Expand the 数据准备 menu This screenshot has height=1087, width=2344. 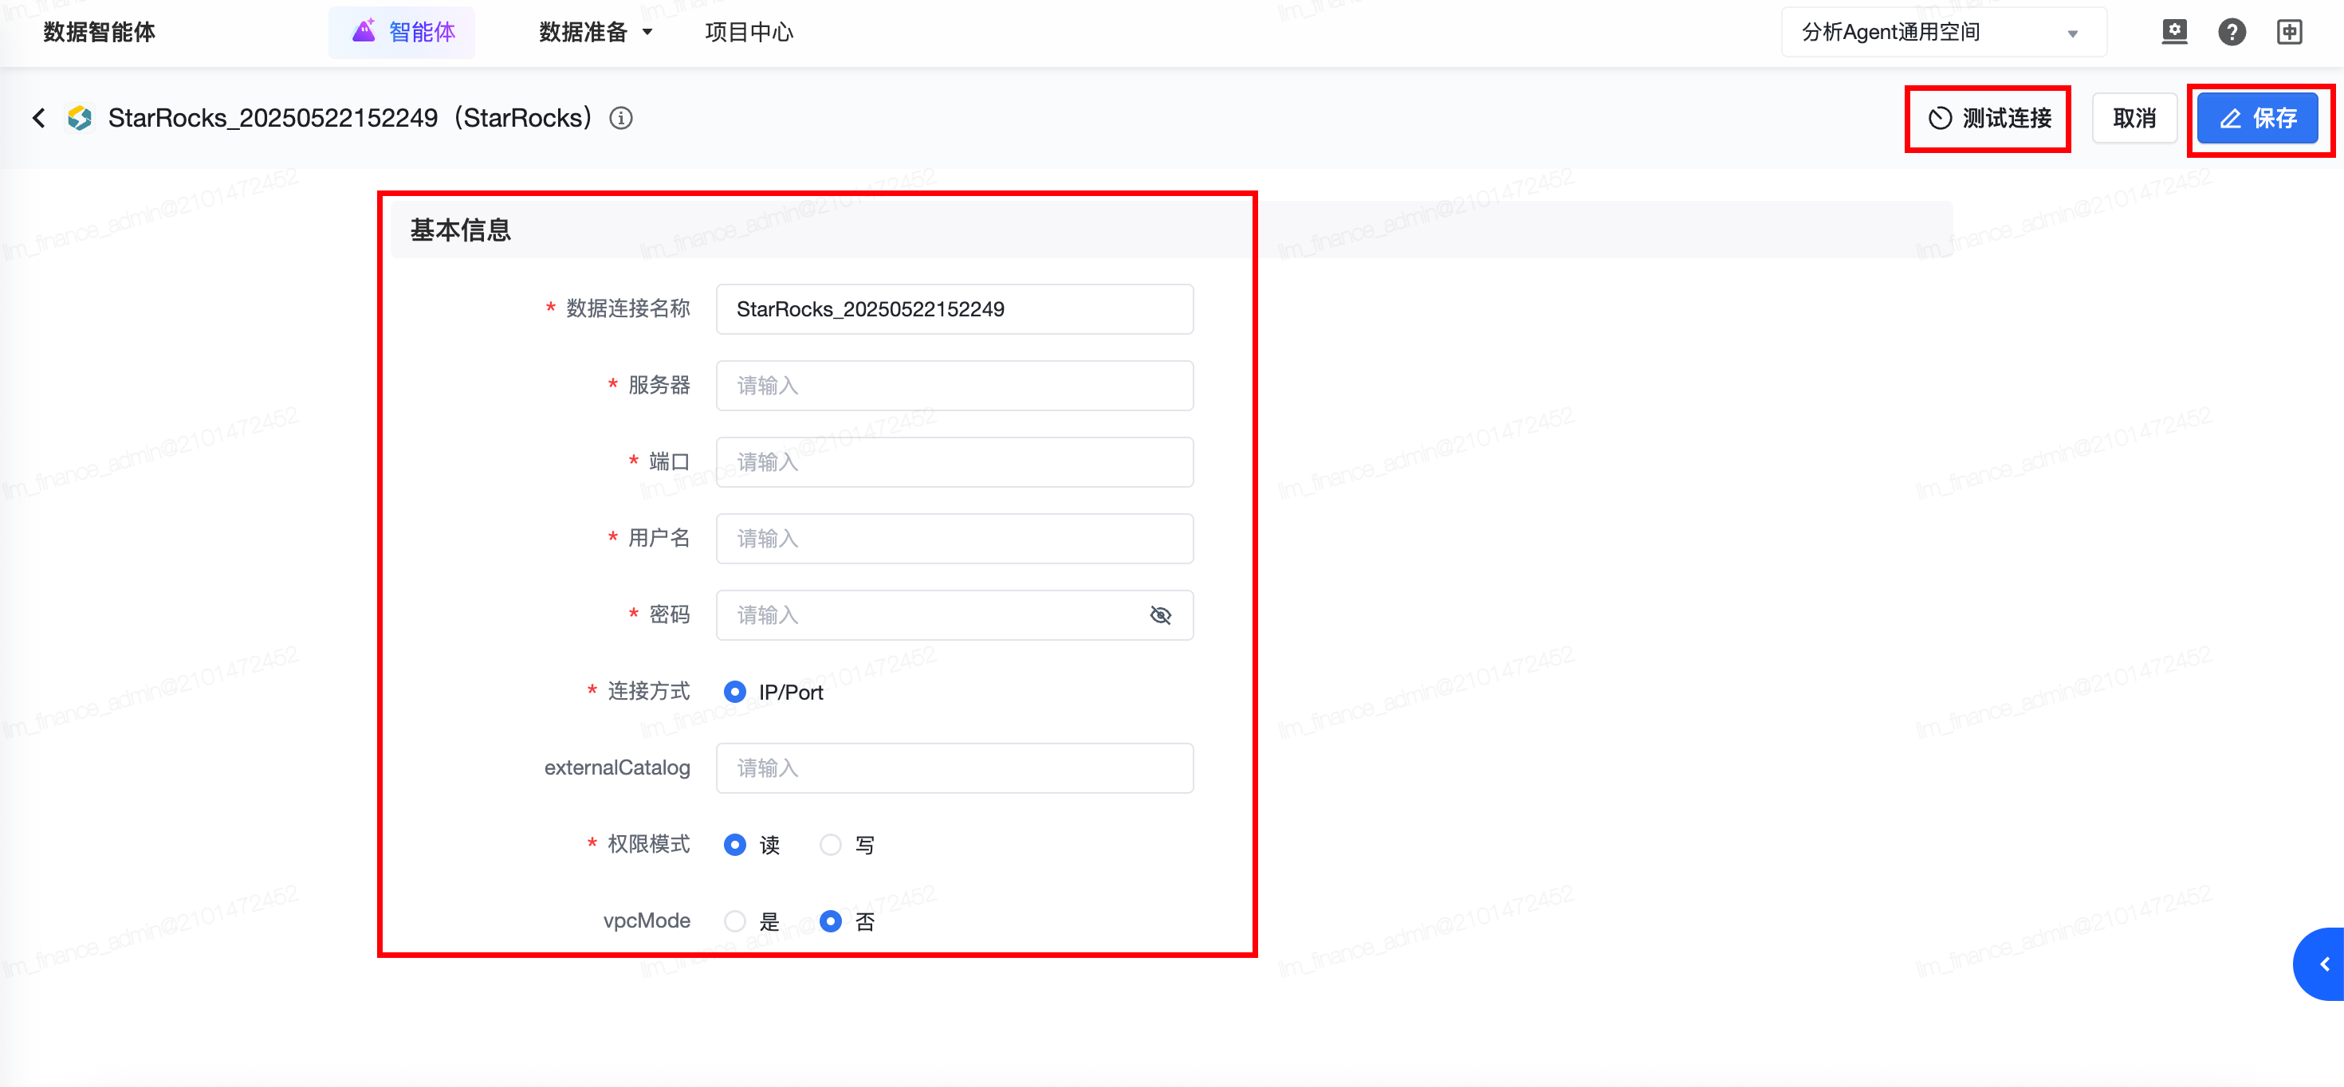[x=595, y=32]
